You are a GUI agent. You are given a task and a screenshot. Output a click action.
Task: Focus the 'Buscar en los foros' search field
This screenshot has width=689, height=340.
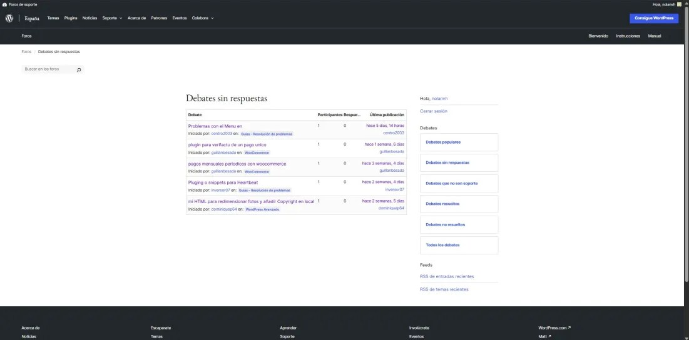pyautogui.click(x=48, y=69)
